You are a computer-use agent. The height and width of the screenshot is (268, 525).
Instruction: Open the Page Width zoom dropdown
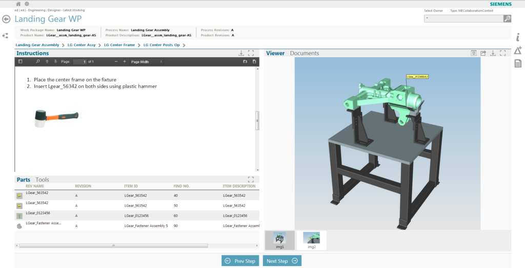147,61
